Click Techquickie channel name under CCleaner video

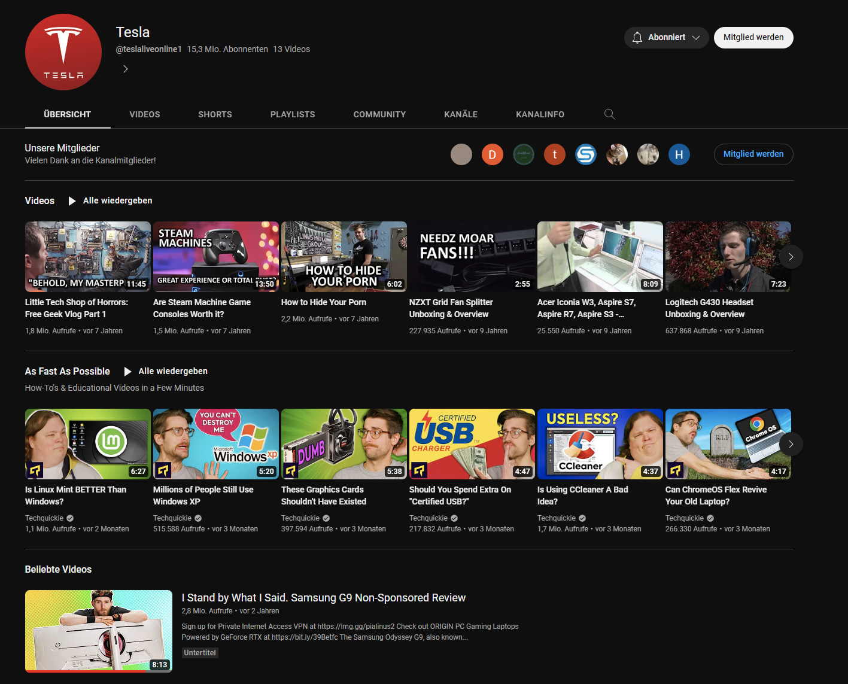tap(557, 518)
